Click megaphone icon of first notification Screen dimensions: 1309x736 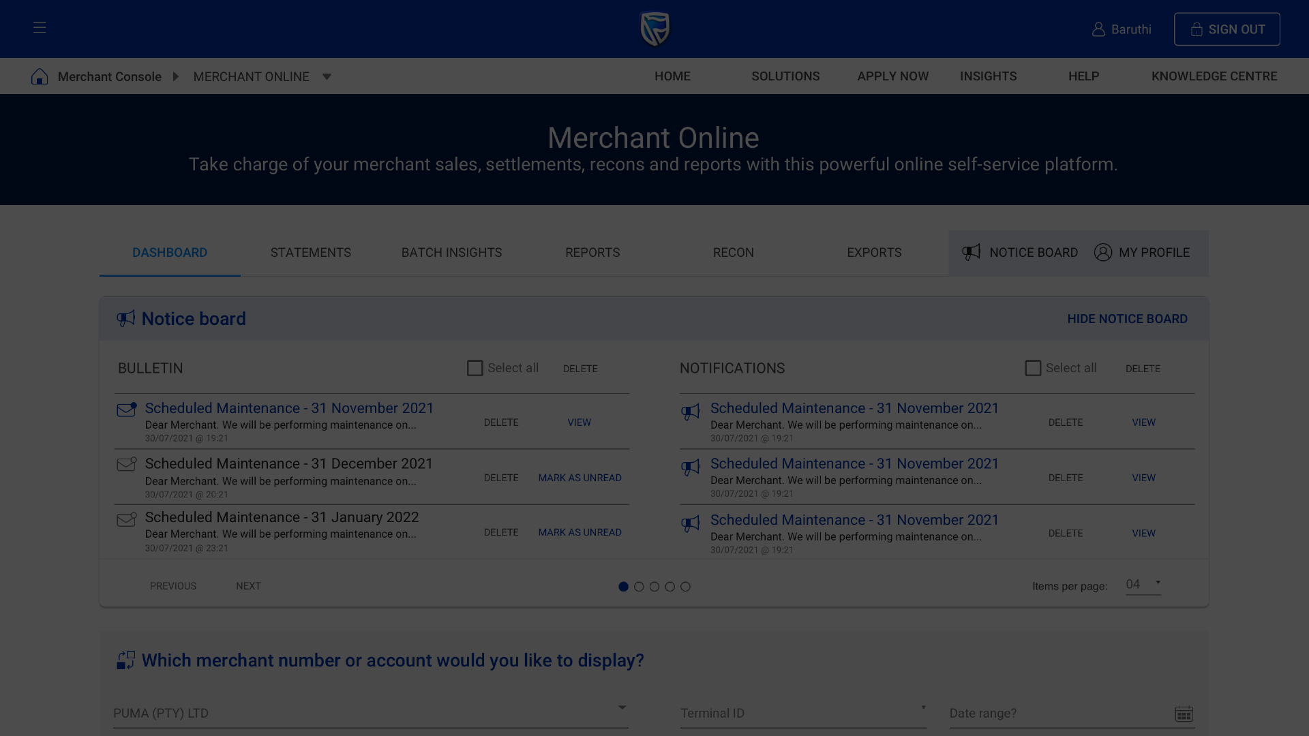tap(691, 412)
